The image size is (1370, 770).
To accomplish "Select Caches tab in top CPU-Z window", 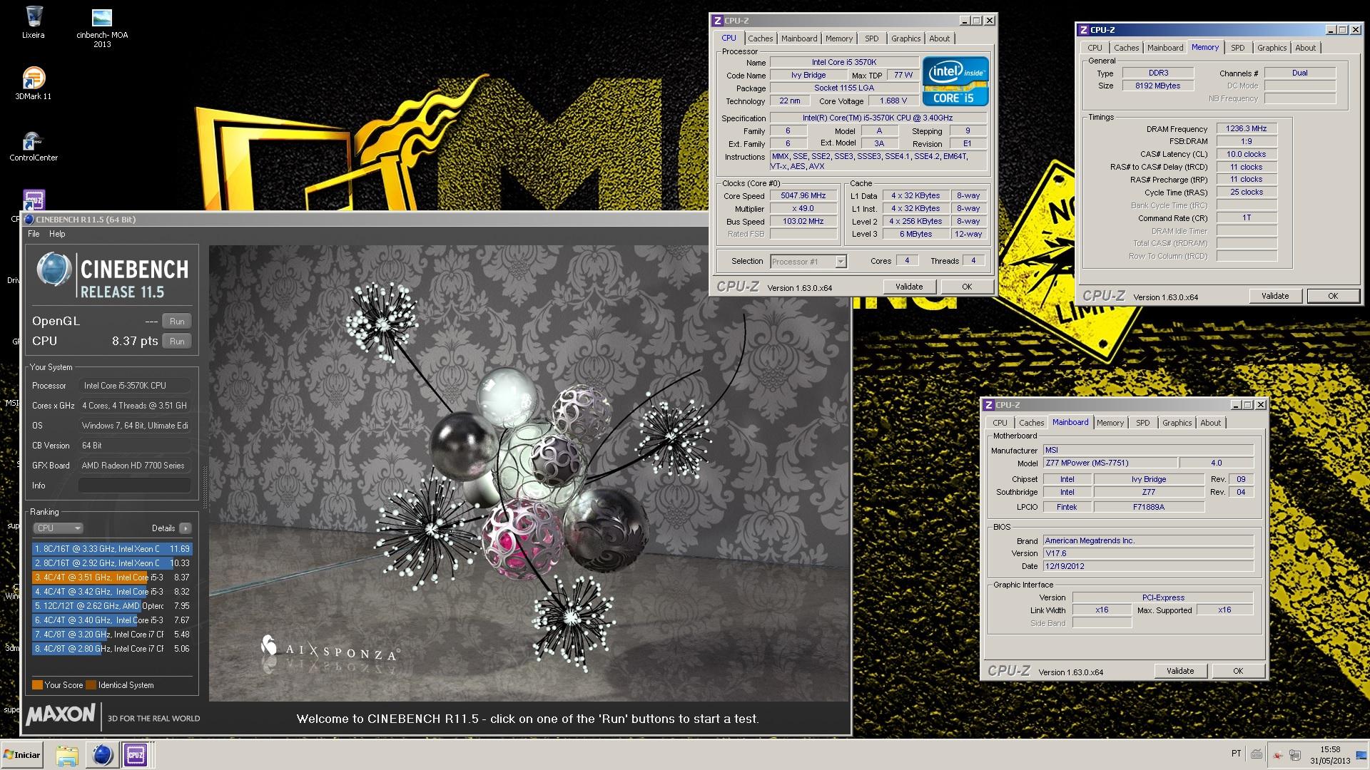I will (x=760, y=38).
